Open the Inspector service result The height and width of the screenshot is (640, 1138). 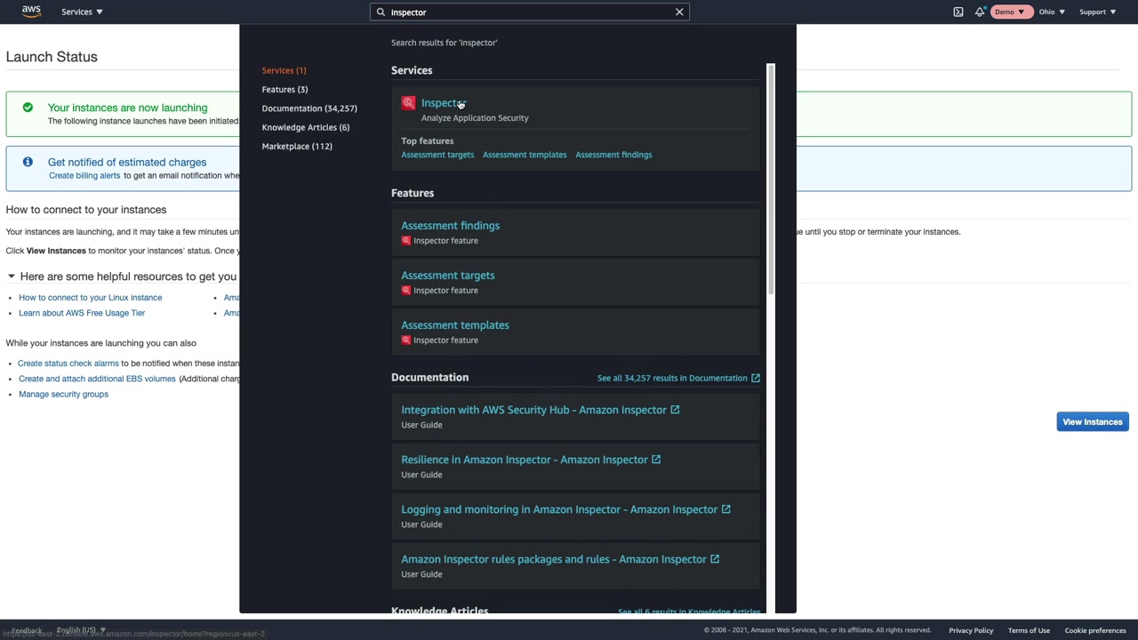443,103
